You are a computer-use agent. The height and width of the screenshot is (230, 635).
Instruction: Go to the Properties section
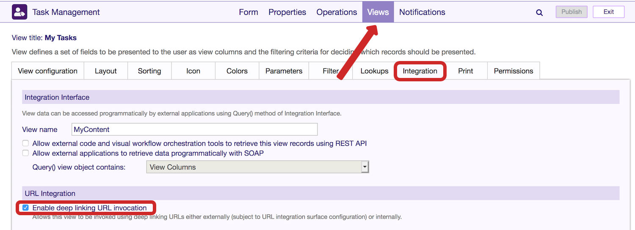pyautogui.click(x=287, y=12)
